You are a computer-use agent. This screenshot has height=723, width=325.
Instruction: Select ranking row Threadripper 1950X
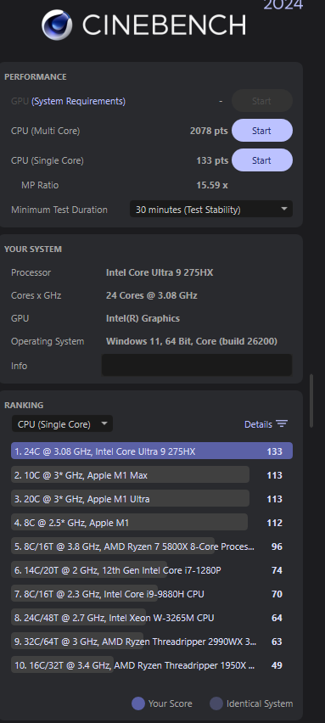[152, 665]
